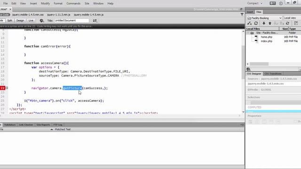Select the Source Code related file pill
This screenshot has width=301, height=169.
click(x=4, y=15)
